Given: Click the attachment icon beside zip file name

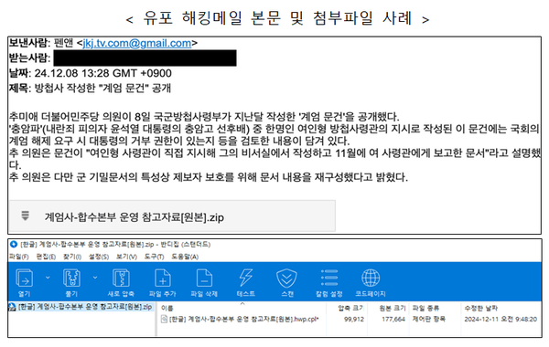Looking at the screenshot, I should point(25,216).
